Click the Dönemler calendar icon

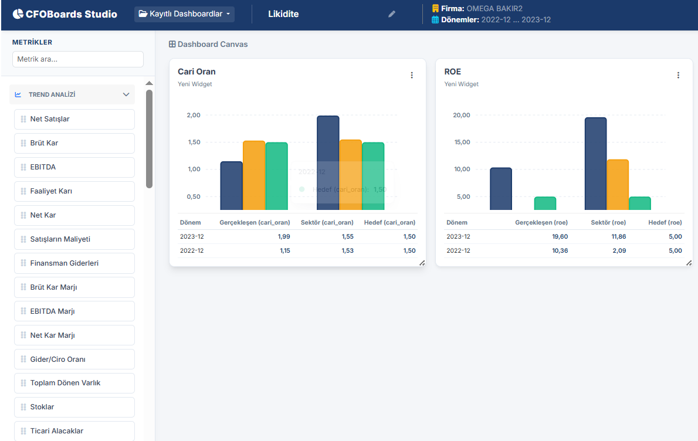pos(435,19)
